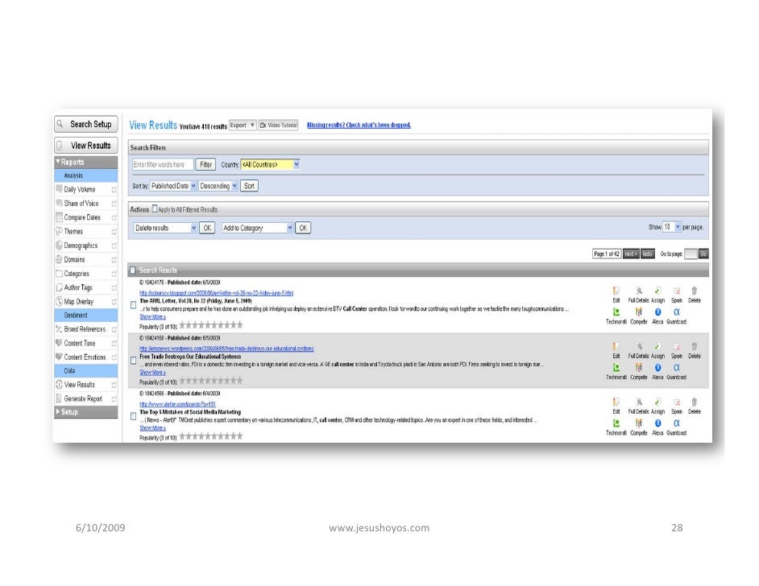Mark Top 5 Mistakes result as Spam

click(x=677, y=402)
